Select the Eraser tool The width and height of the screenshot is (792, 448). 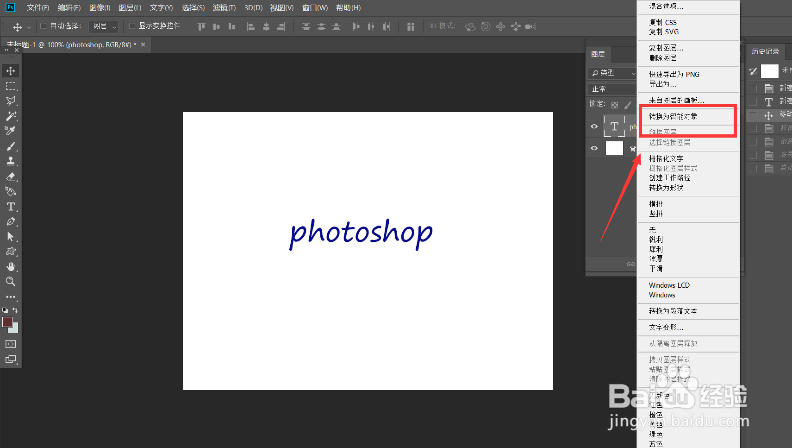pyautogui.click(x=11, y=177)
